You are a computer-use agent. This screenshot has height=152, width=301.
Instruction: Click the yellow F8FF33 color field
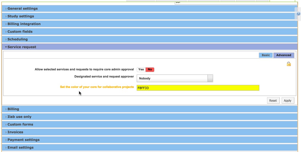198,88
